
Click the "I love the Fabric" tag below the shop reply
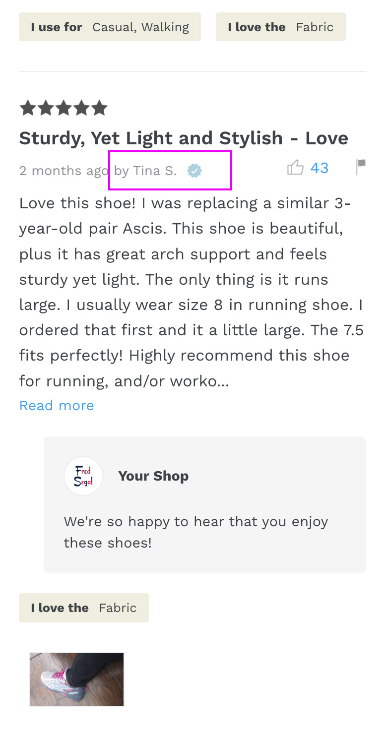click(x=83, y=608)
